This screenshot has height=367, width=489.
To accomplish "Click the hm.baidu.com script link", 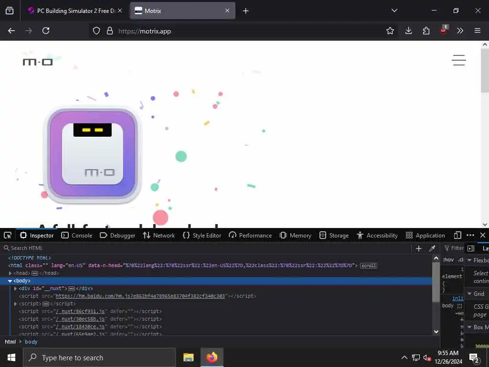I will pyautogui.click(x=140, y=296).
